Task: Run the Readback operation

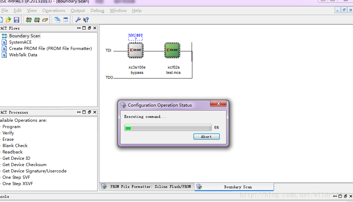Action: pos(13,152)
